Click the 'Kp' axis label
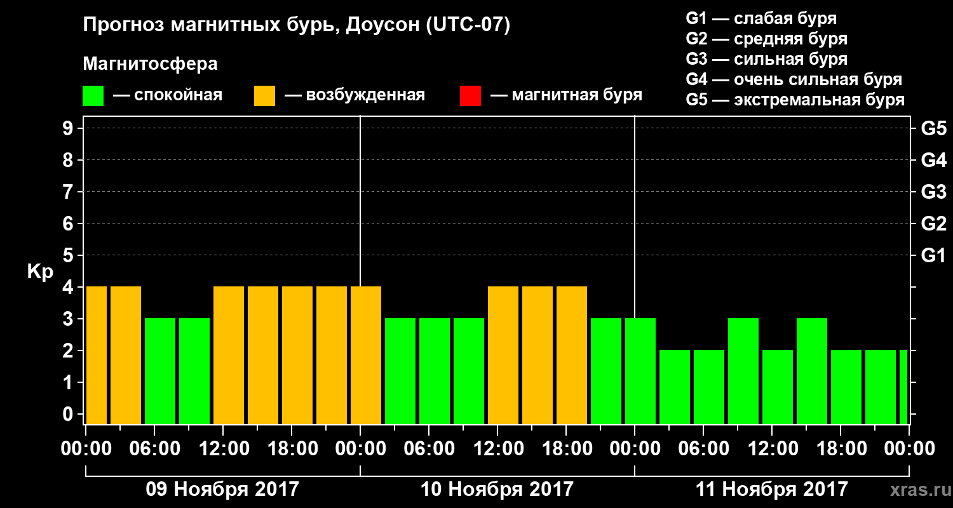This screenshot has height=508, width=953. 40,272
